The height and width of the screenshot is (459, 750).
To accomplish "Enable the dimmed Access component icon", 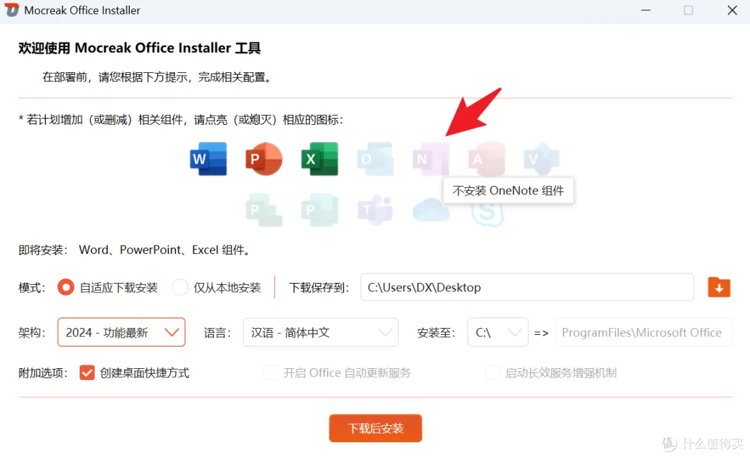I will point(486,159).
